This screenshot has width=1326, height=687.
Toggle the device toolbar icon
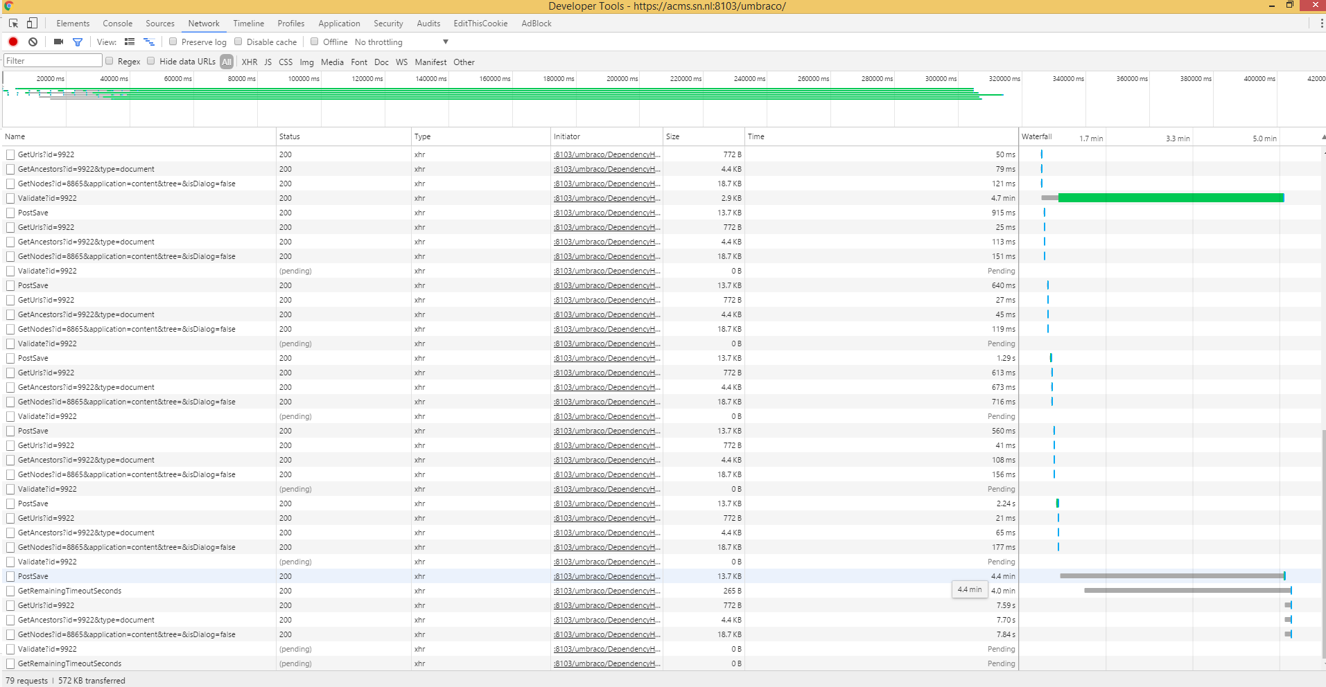[x=32, y=24]
